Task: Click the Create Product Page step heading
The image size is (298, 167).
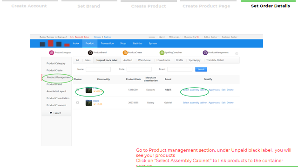Action: point(206,6)
